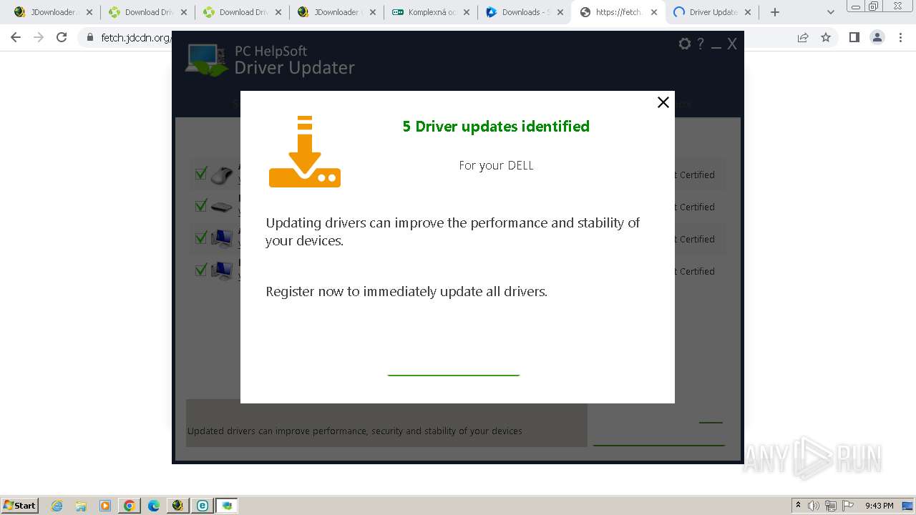
Task: Open the Windows Start menu
Action: pyautogui.click(x=20, y=505)
